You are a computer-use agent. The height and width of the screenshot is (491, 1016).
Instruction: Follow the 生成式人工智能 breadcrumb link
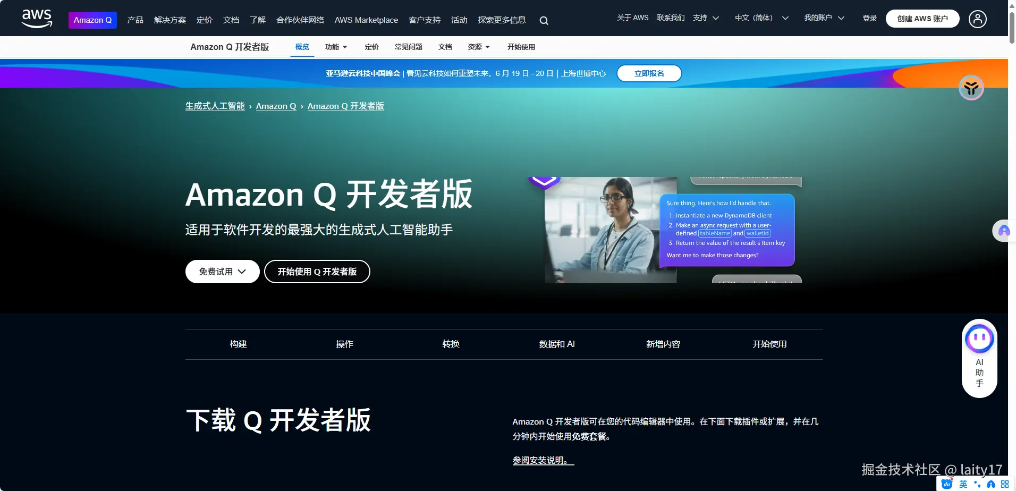(x=215, y=106)
